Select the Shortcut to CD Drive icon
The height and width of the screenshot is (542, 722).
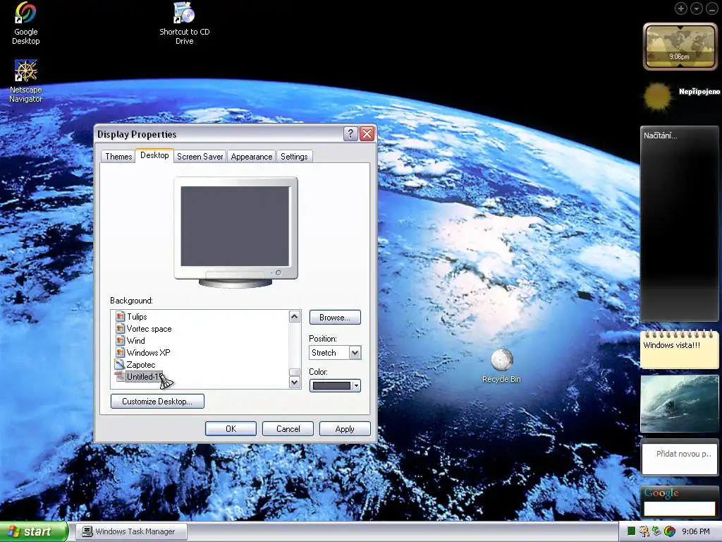tap(184, 13)
